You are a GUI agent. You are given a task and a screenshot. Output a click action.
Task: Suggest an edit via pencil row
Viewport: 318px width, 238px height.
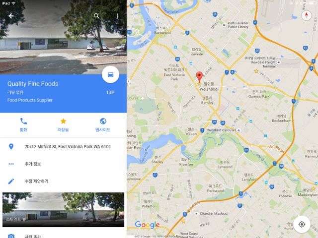pos(63,181)
